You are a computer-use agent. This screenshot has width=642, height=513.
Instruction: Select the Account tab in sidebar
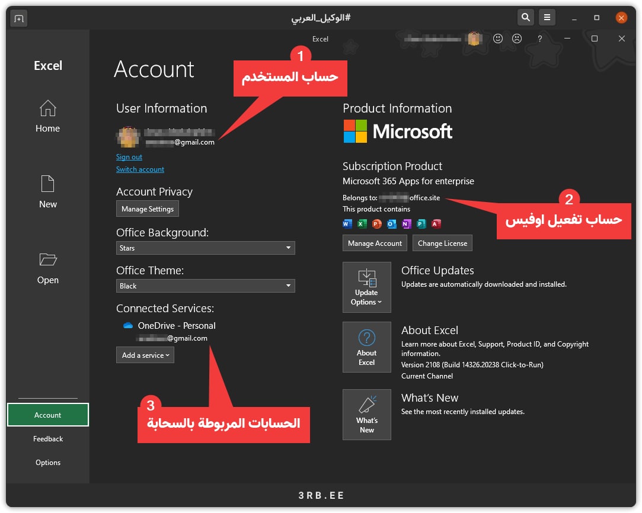coord(48,415)
